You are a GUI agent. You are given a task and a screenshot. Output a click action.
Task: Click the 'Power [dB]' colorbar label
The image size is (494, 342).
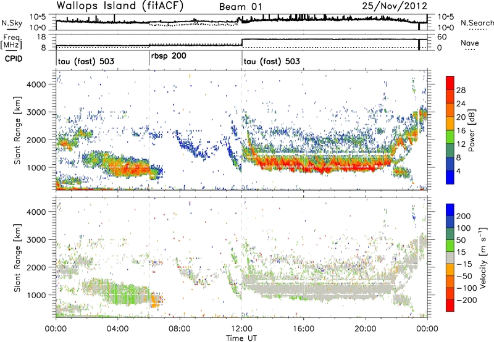tap(472, 130)
